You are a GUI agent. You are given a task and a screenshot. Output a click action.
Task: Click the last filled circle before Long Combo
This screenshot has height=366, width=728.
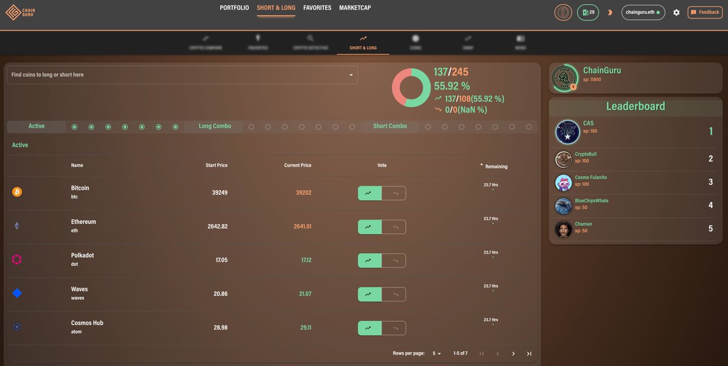[x=175, y=127]
